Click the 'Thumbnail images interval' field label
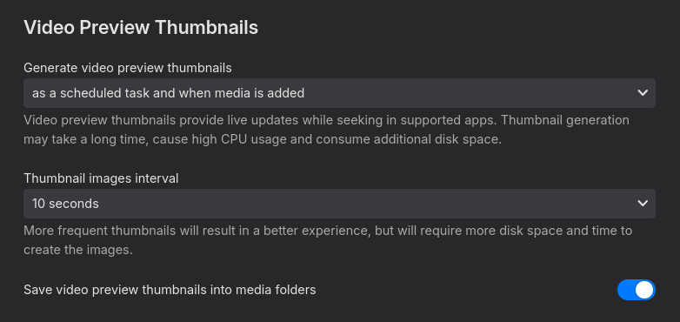Image resolution: width=680 pixels, height=322 pixels. point(101,178)
